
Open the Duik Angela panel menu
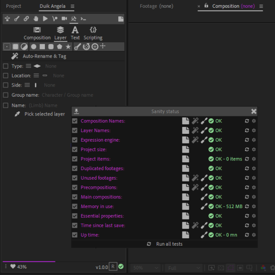pyautogui.click(x=72, y=6)
